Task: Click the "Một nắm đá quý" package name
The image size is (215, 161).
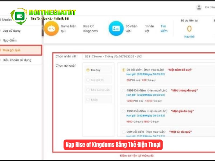Action: pyautogui.click(x=180, y=70)
